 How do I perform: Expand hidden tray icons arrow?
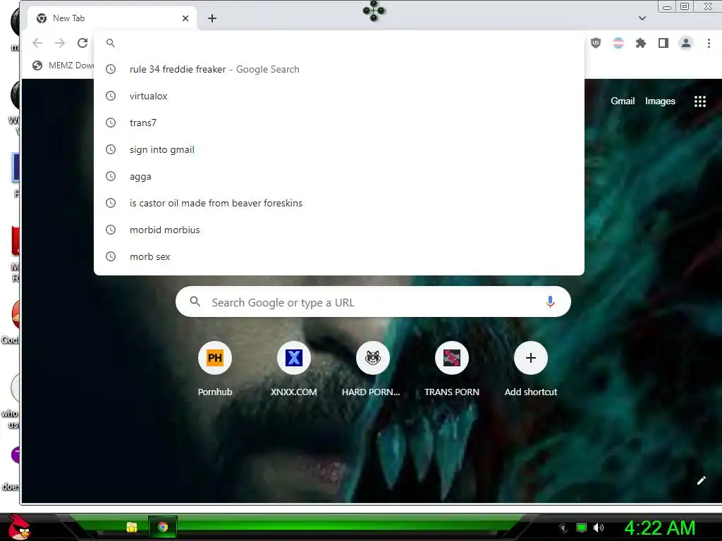tap(563, 528)
